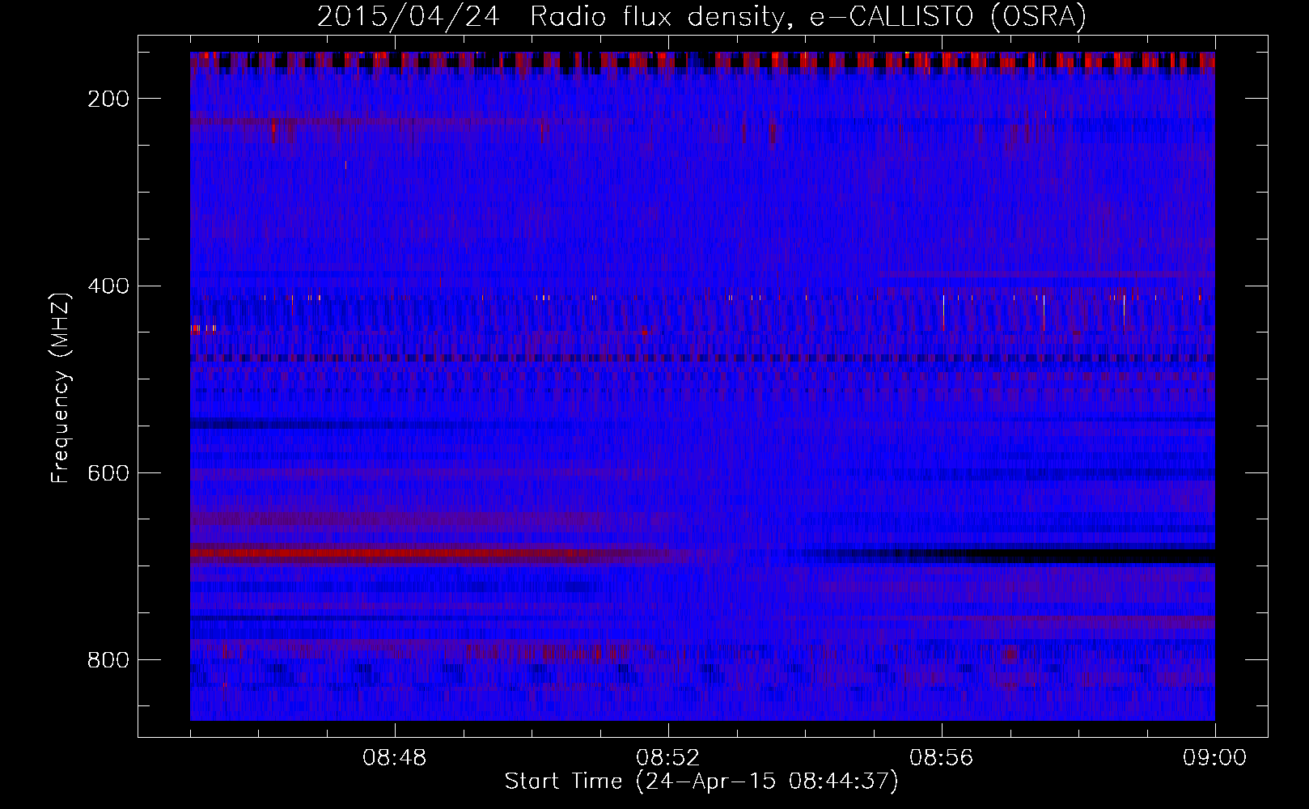Select the 600 frequency tick label
This screenshot has height=809, width=1309.
click(x=108, y=472)
